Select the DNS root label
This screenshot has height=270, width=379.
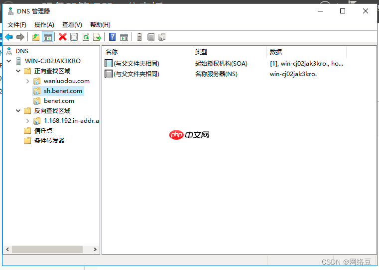coord(22,51)
